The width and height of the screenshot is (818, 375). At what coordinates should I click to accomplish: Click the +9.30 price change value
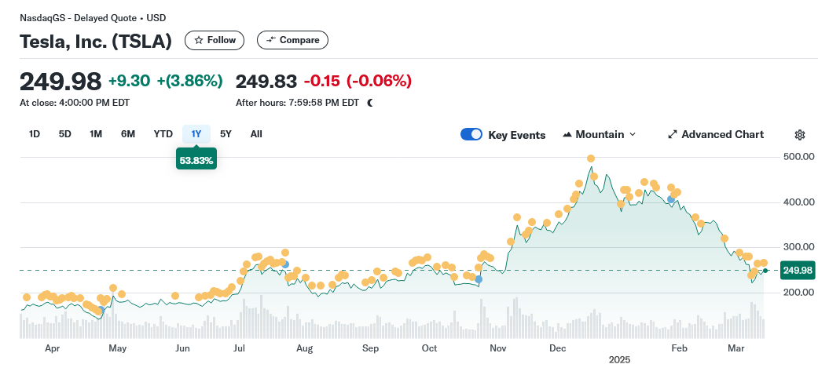click(x=129, y=81)
